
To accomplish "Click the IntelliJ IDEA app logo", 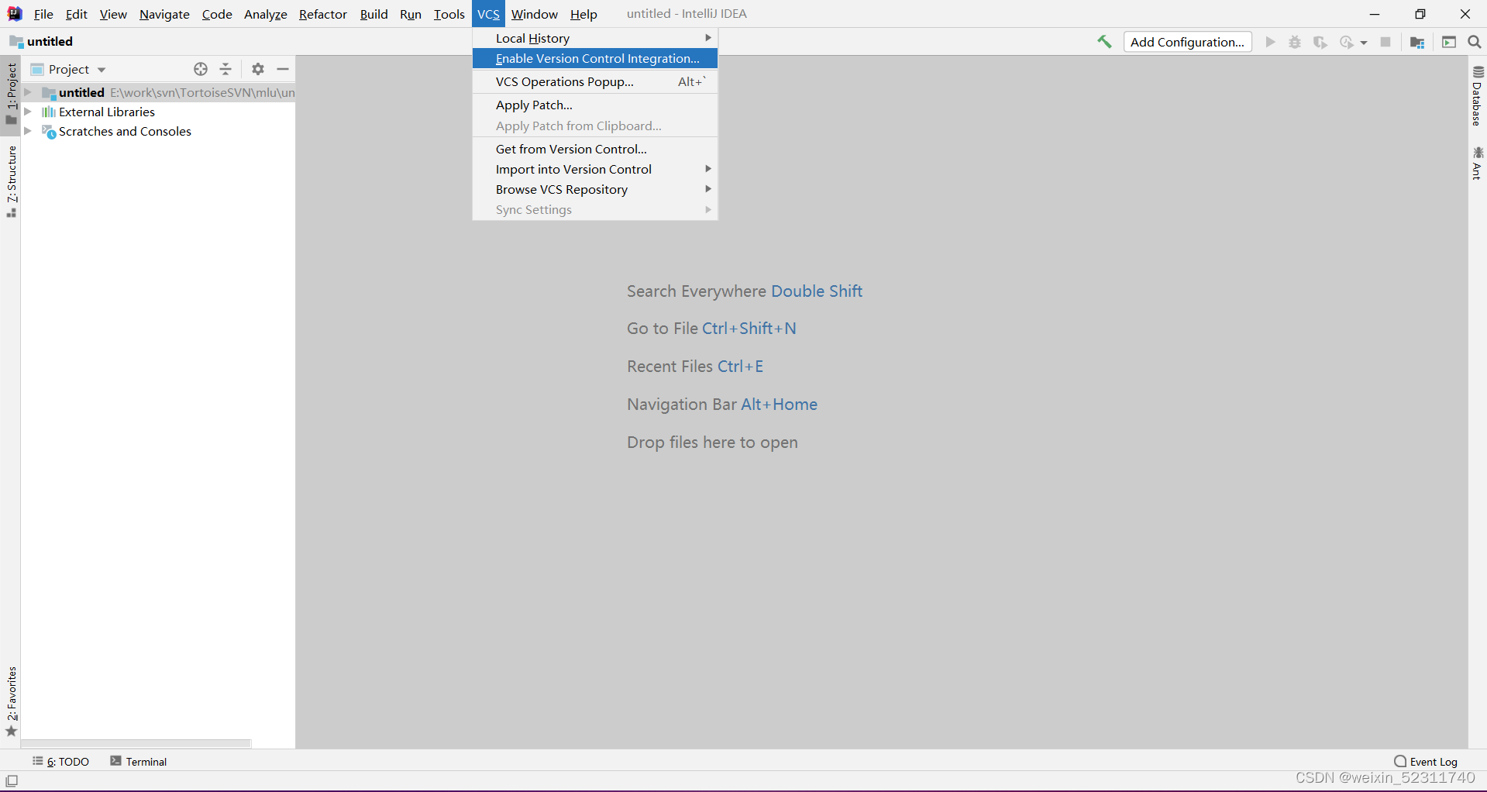I will [x=14, y=13].
